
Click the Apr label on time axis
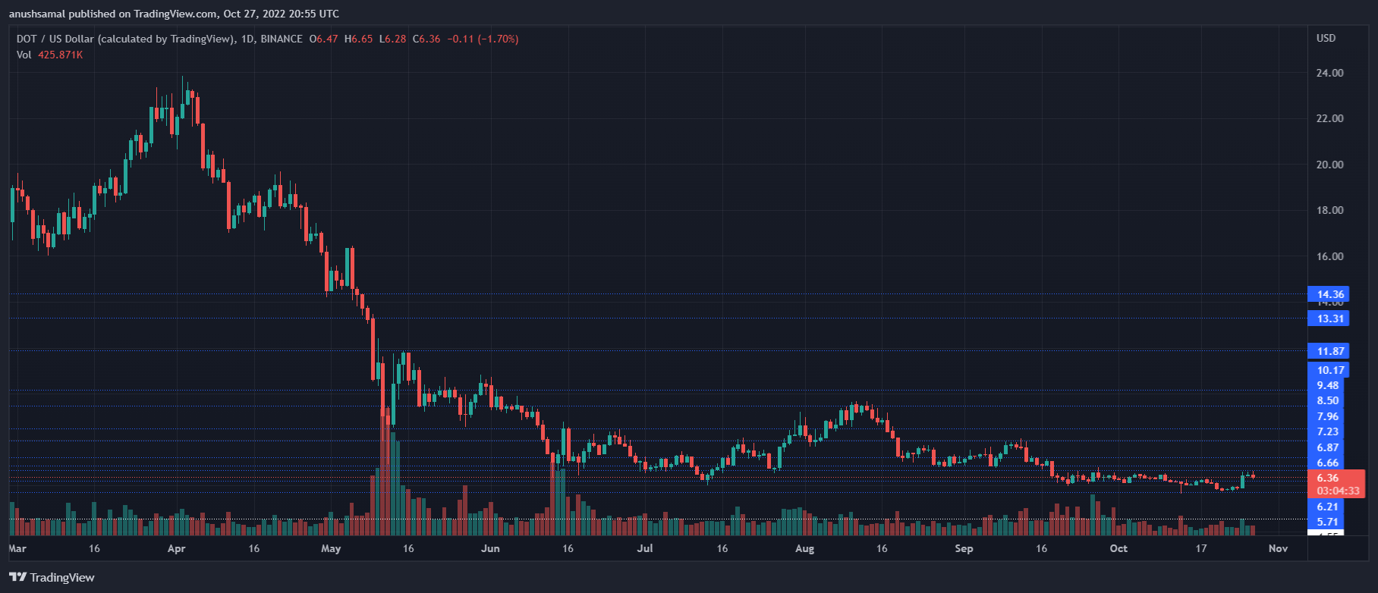click(x=176, y=548)
